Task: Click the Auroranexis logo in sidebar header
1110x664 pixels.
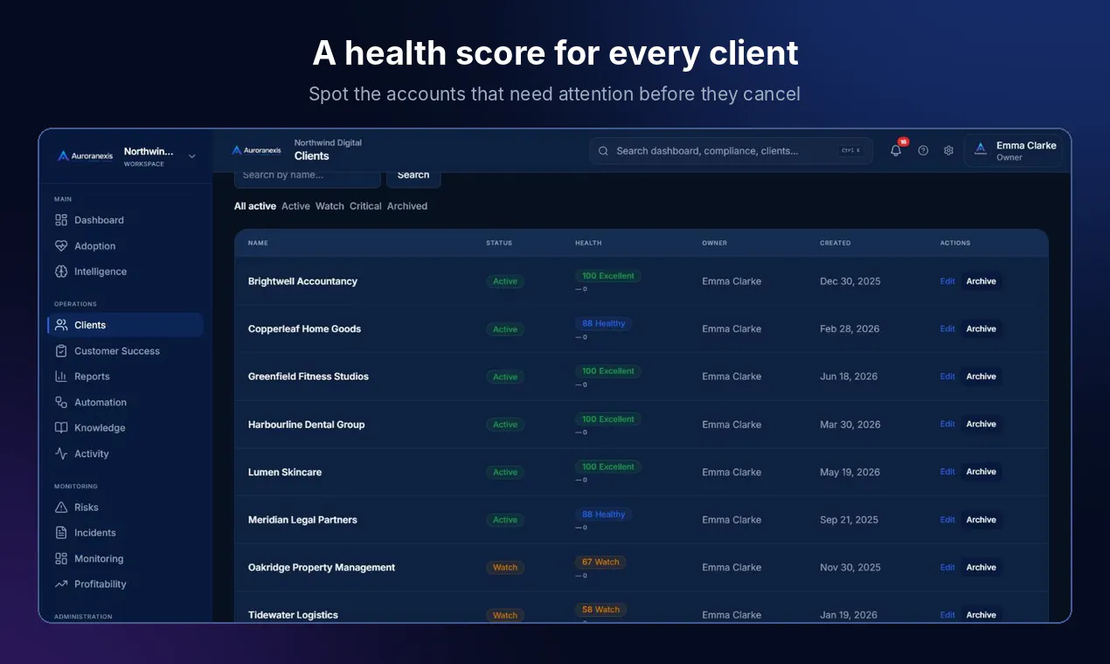Action: pyautogui.click(x=85, y=156)
